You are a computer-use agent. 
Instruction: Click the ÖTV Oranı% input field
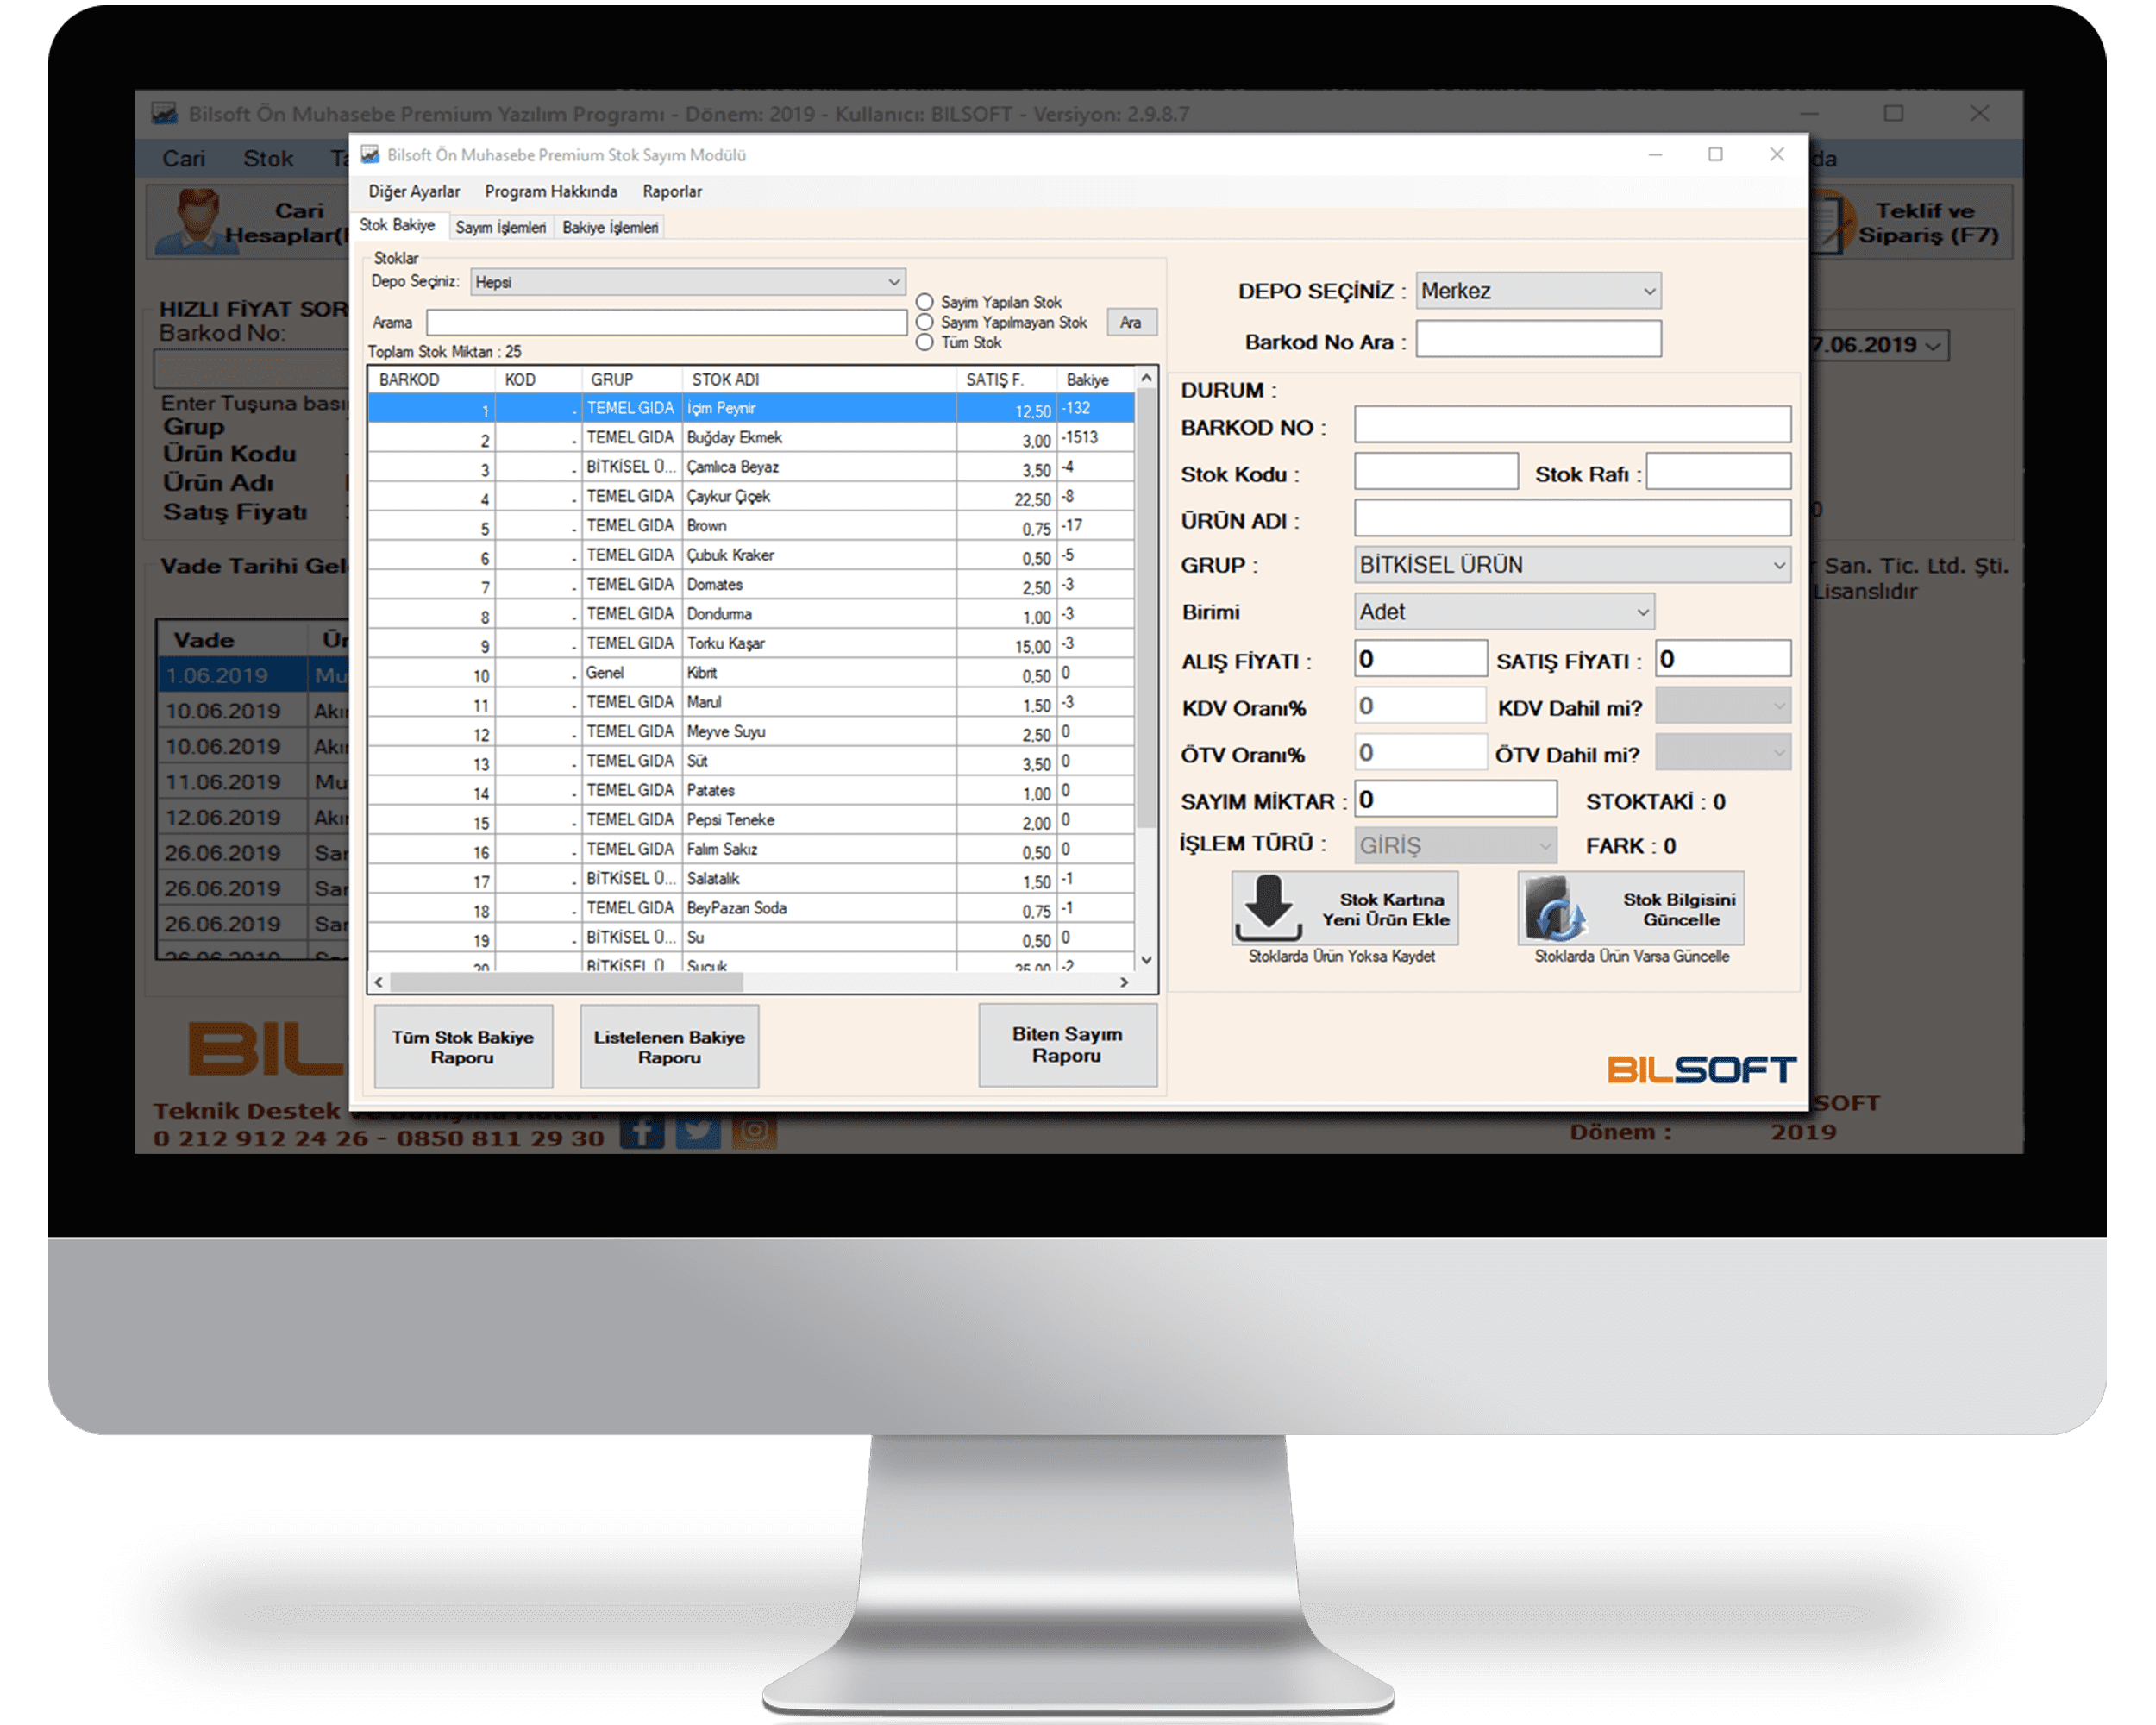(1420, 753)
